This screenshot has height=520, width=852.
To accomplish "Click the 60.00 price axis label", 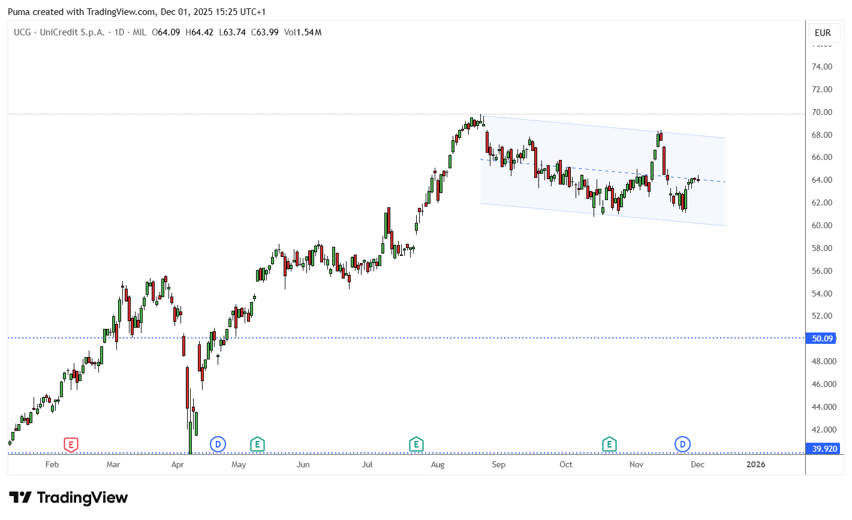I will [822, 225].
